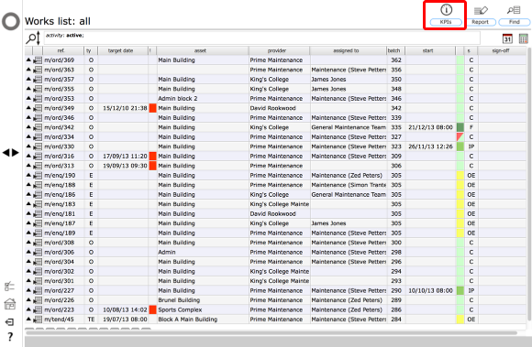Screen dimensions: 532x347
Task: Click red overdue flag for m/ord/223
Action: (152, 309)
